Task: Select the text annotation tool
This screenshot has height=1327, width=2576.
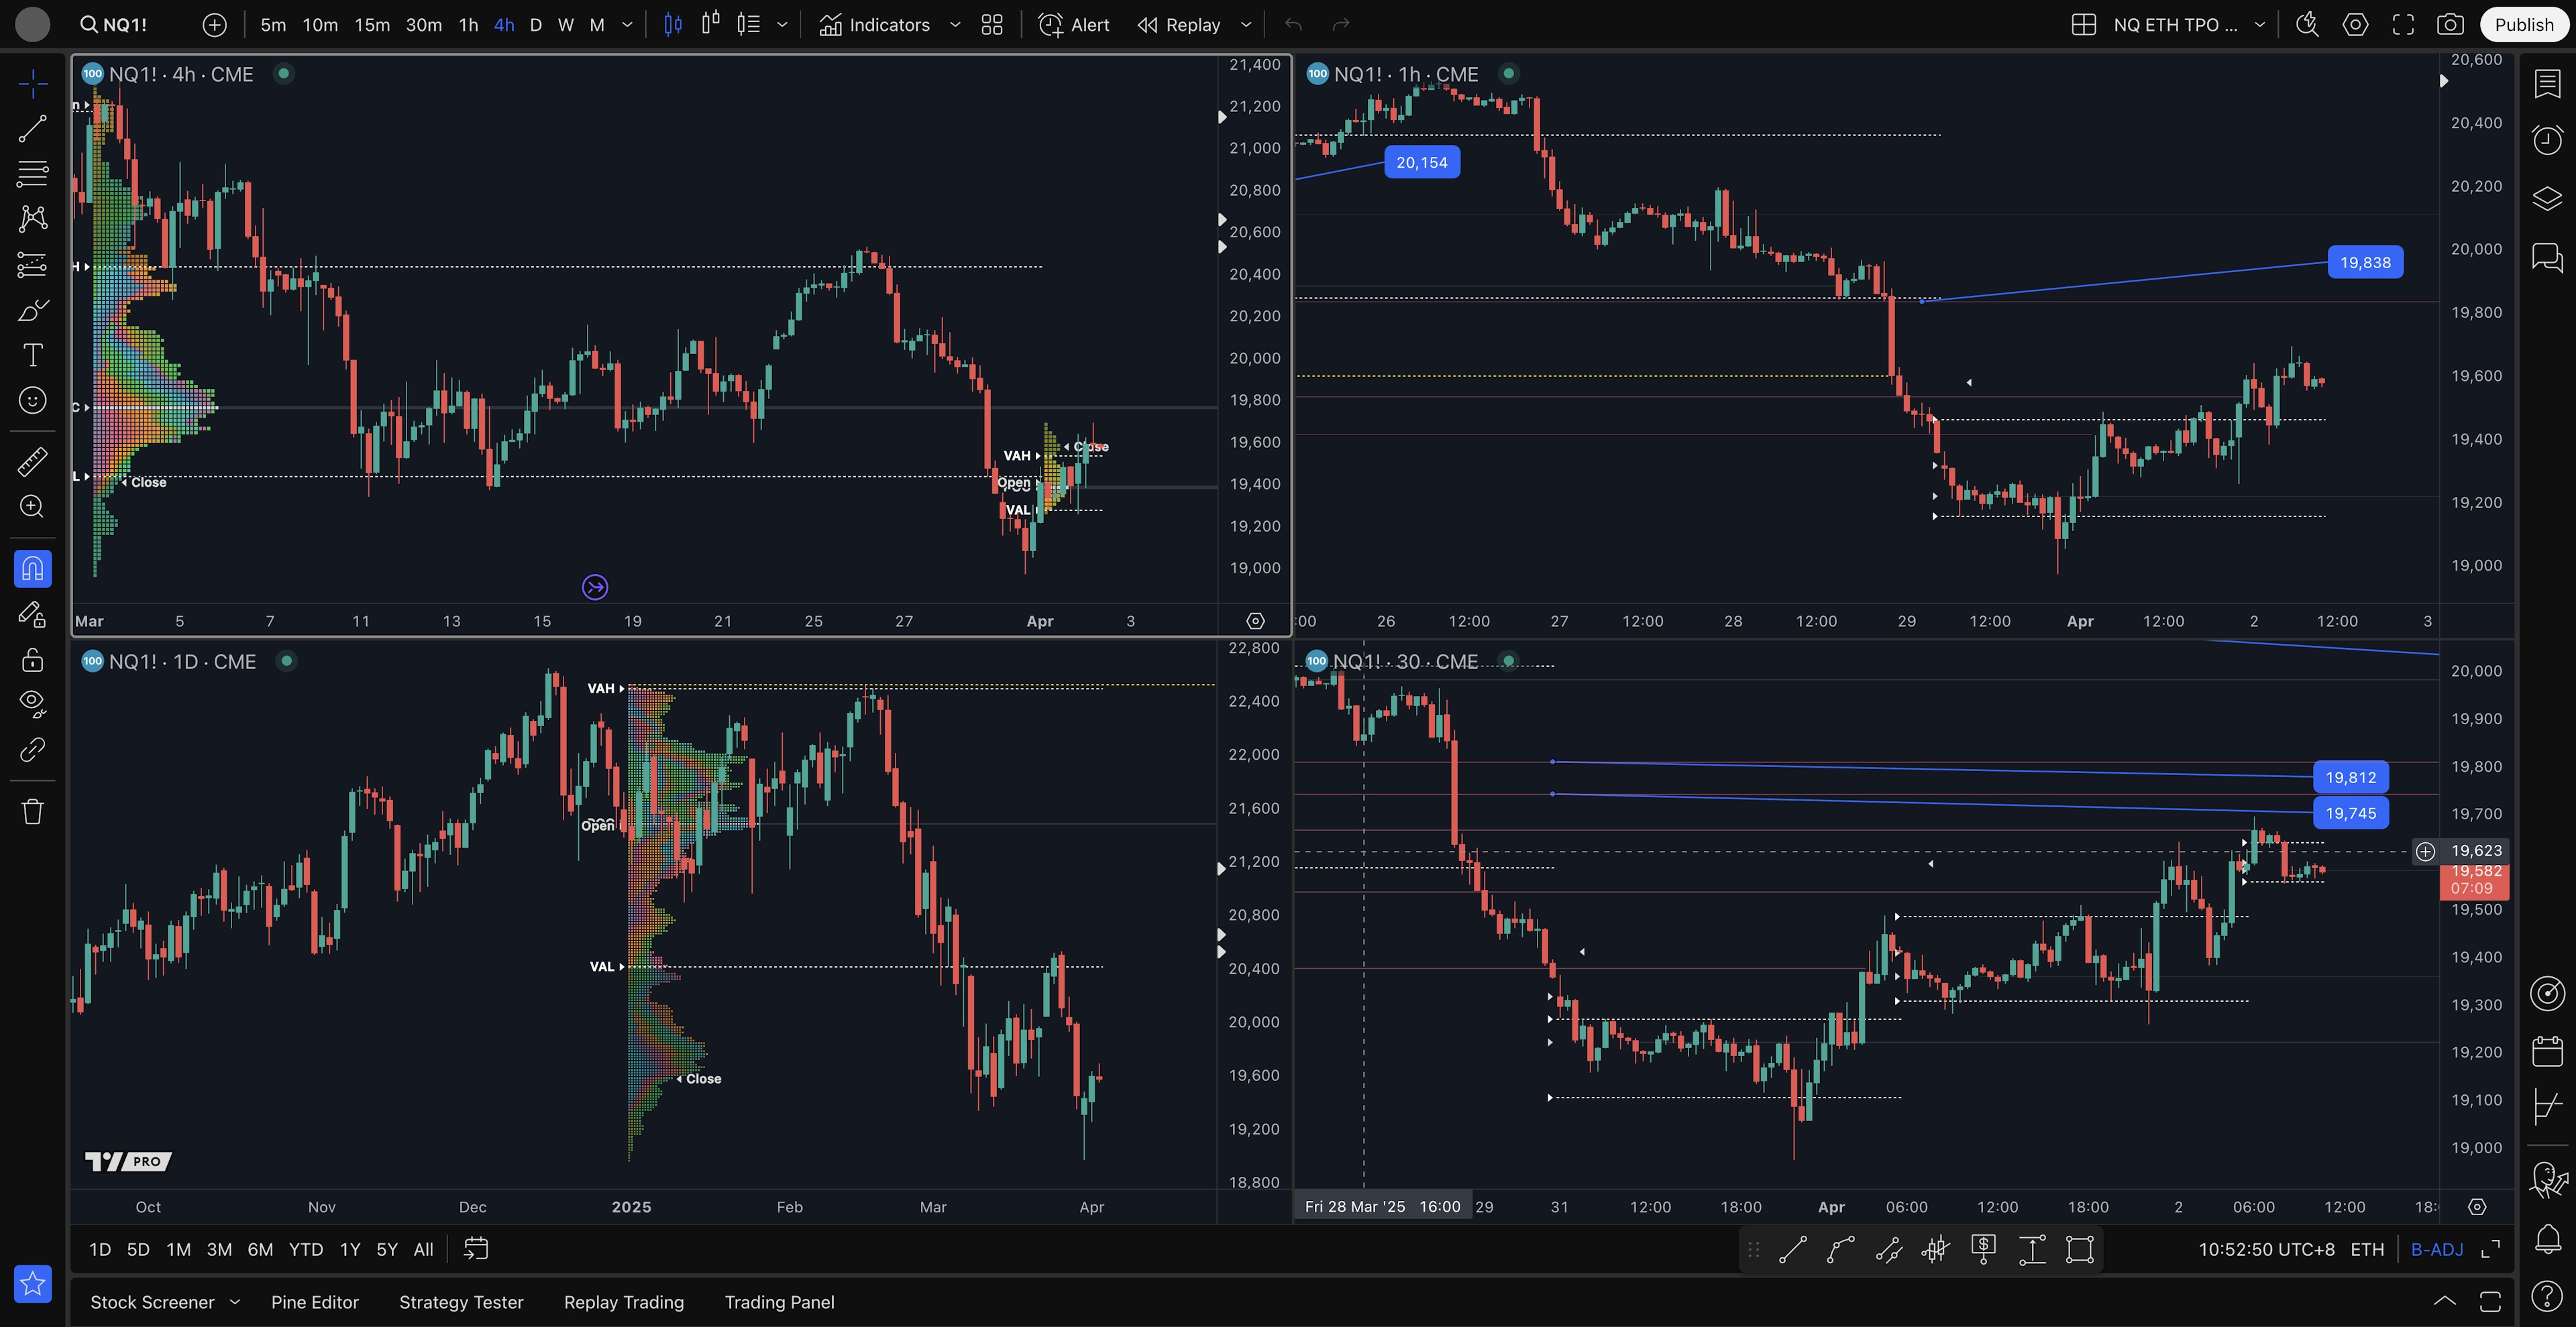Action: [x=32, y=355]
